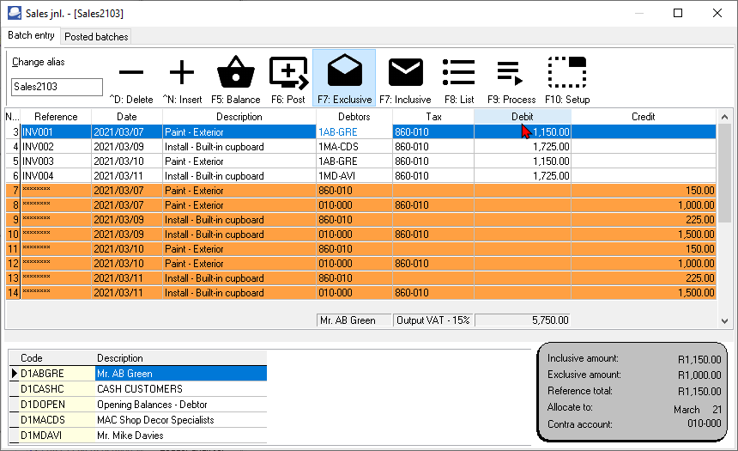This screenshot has width=738, height=451.
Task: Select the D1MDAVI Mr. Mike Davies row
Action: pyautogui.click(x=138, y=436)
